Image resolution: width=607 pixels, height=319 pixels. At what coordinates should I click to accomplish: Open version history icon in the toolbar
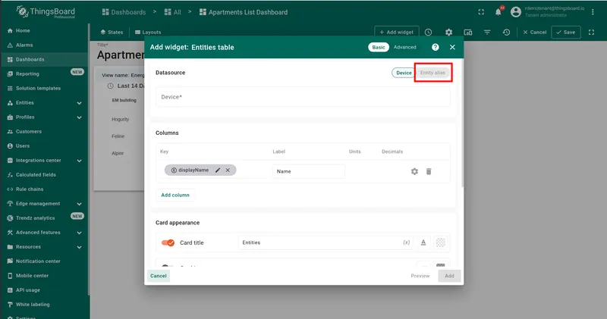(506, 32)
